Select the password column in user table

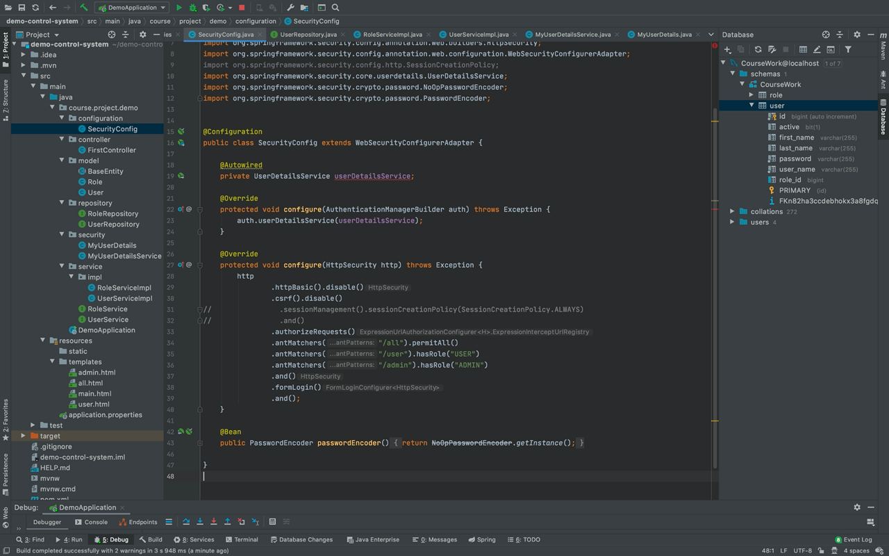(x=795, y=158)
